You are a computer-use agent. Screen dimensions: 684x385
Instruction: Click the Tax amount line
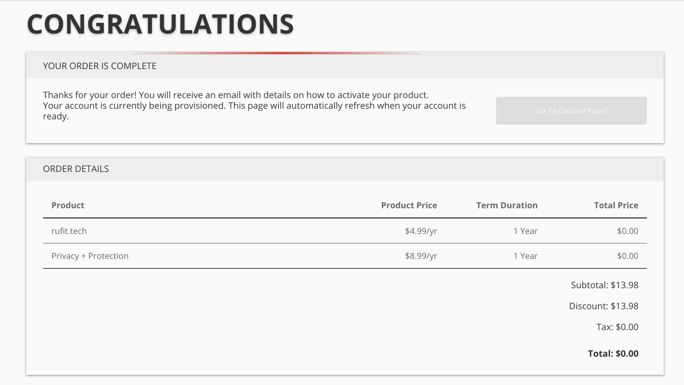coord(617,327)
